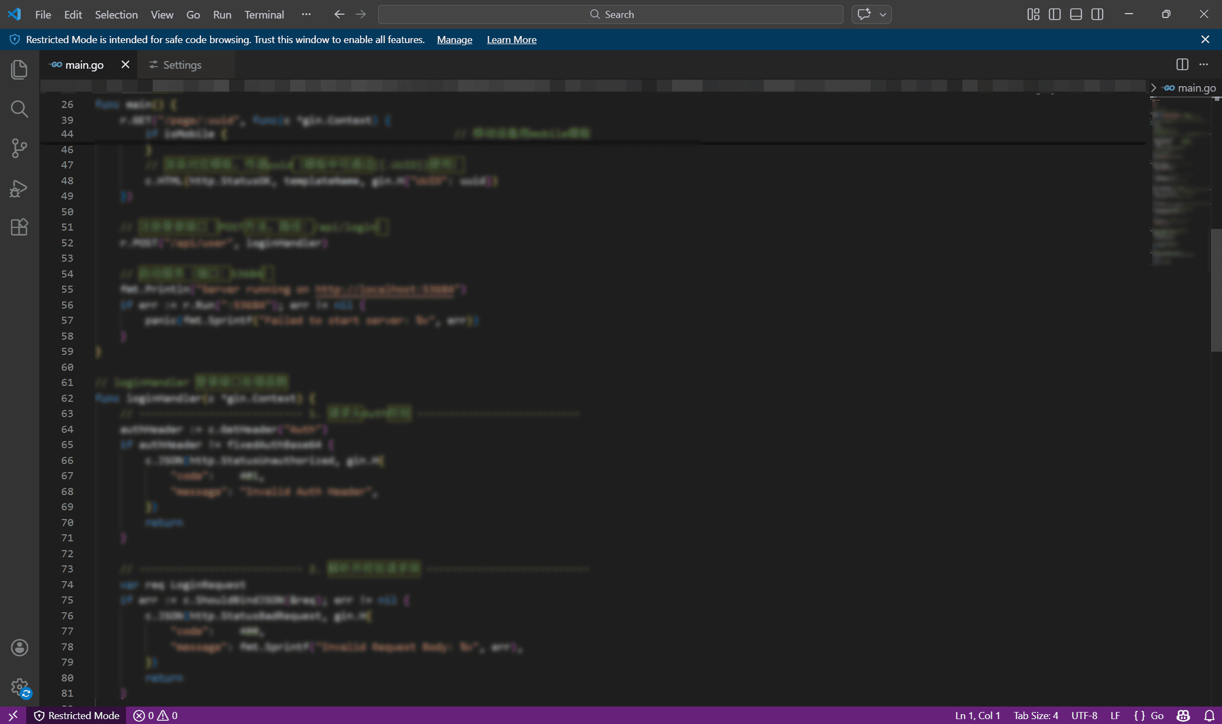The height and width of the screenshot is (724, 1222).
Task: Open the Search view in activity bar
Action: pos(19,109)
